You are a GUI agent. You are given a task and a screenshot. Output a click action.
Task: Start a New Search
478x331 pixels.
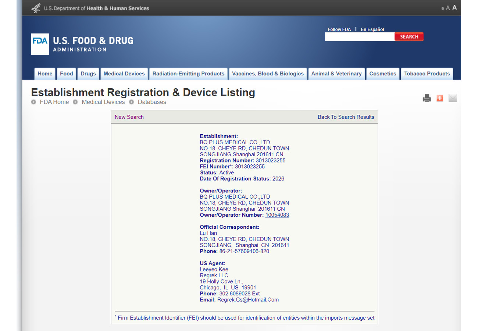click(x=129, y=117)
